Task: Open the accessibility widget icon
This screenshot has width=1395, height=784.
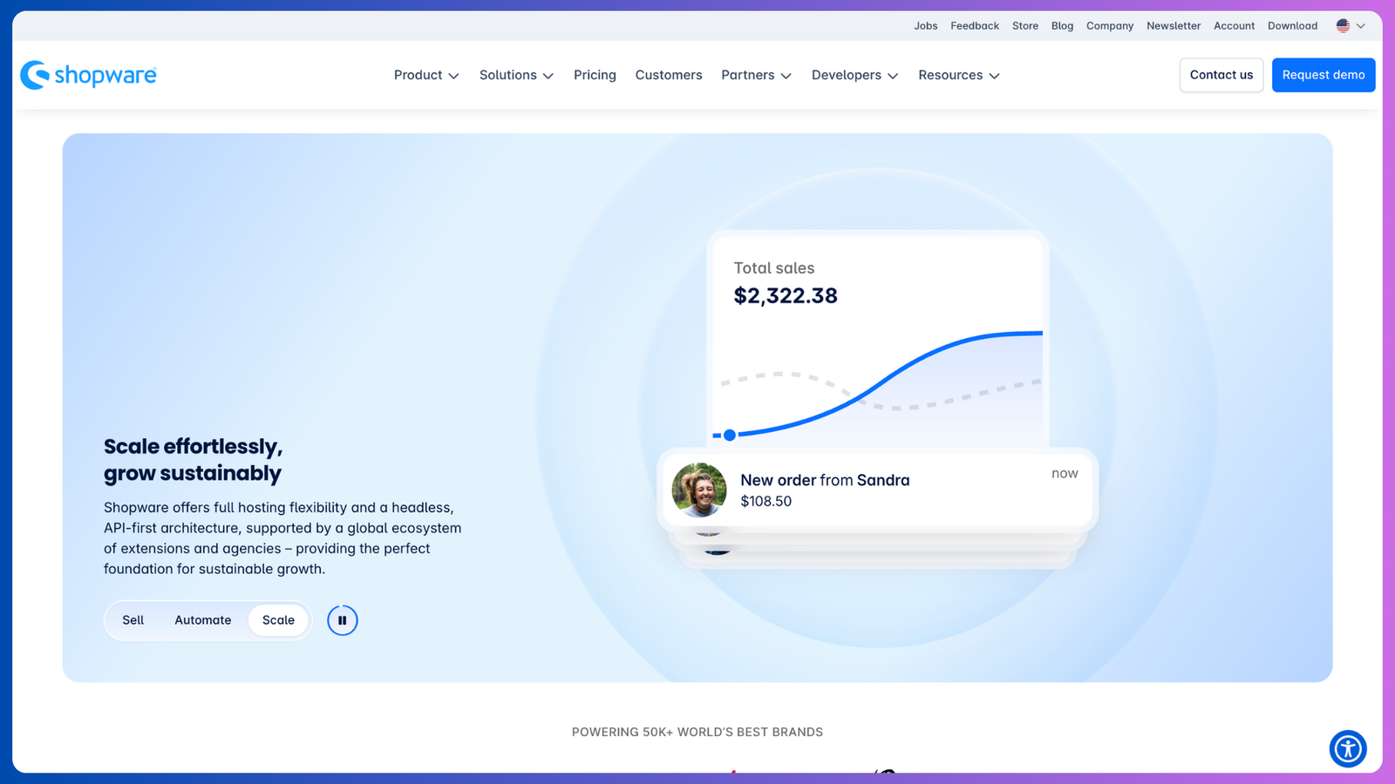Action: (x=1348, y=748)
